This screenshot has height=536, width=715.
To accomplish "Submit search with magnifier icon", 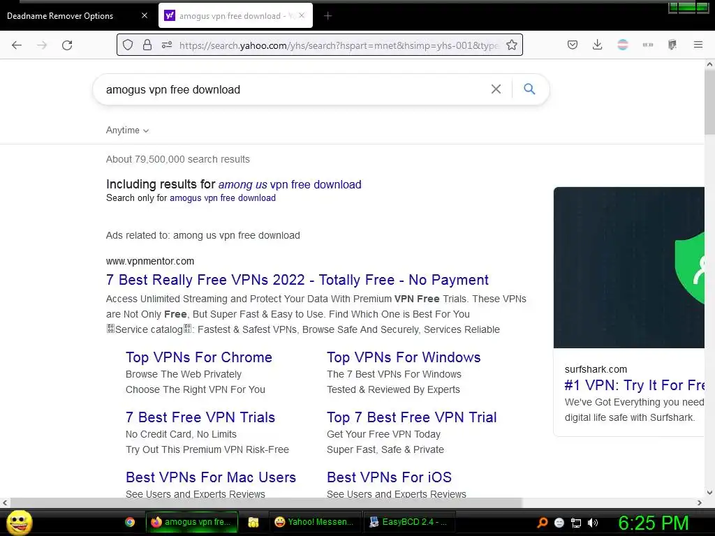I will click(529, 89).
